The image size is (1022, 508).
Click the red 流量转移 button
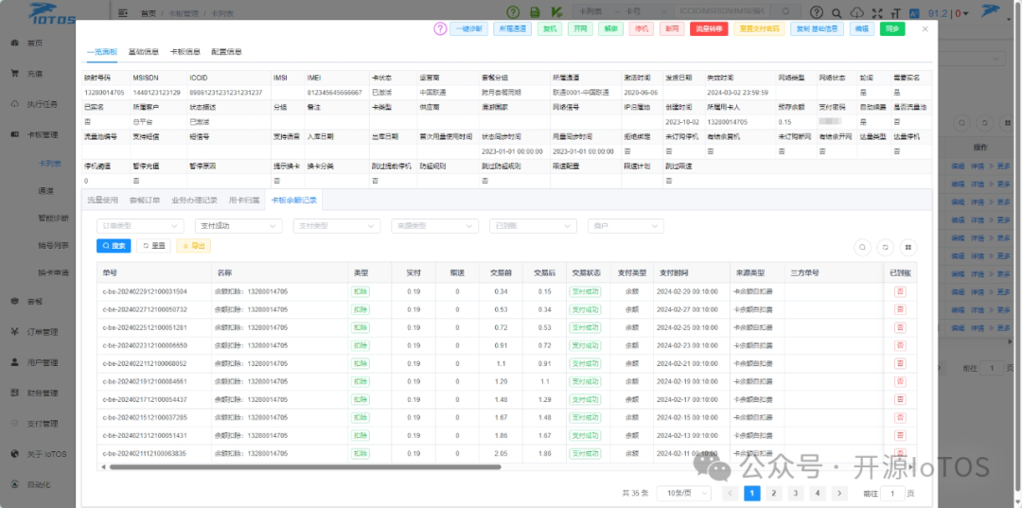(709, 28)
